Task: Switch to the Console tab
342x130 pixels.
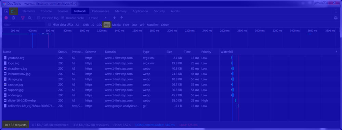Action: 46,11
